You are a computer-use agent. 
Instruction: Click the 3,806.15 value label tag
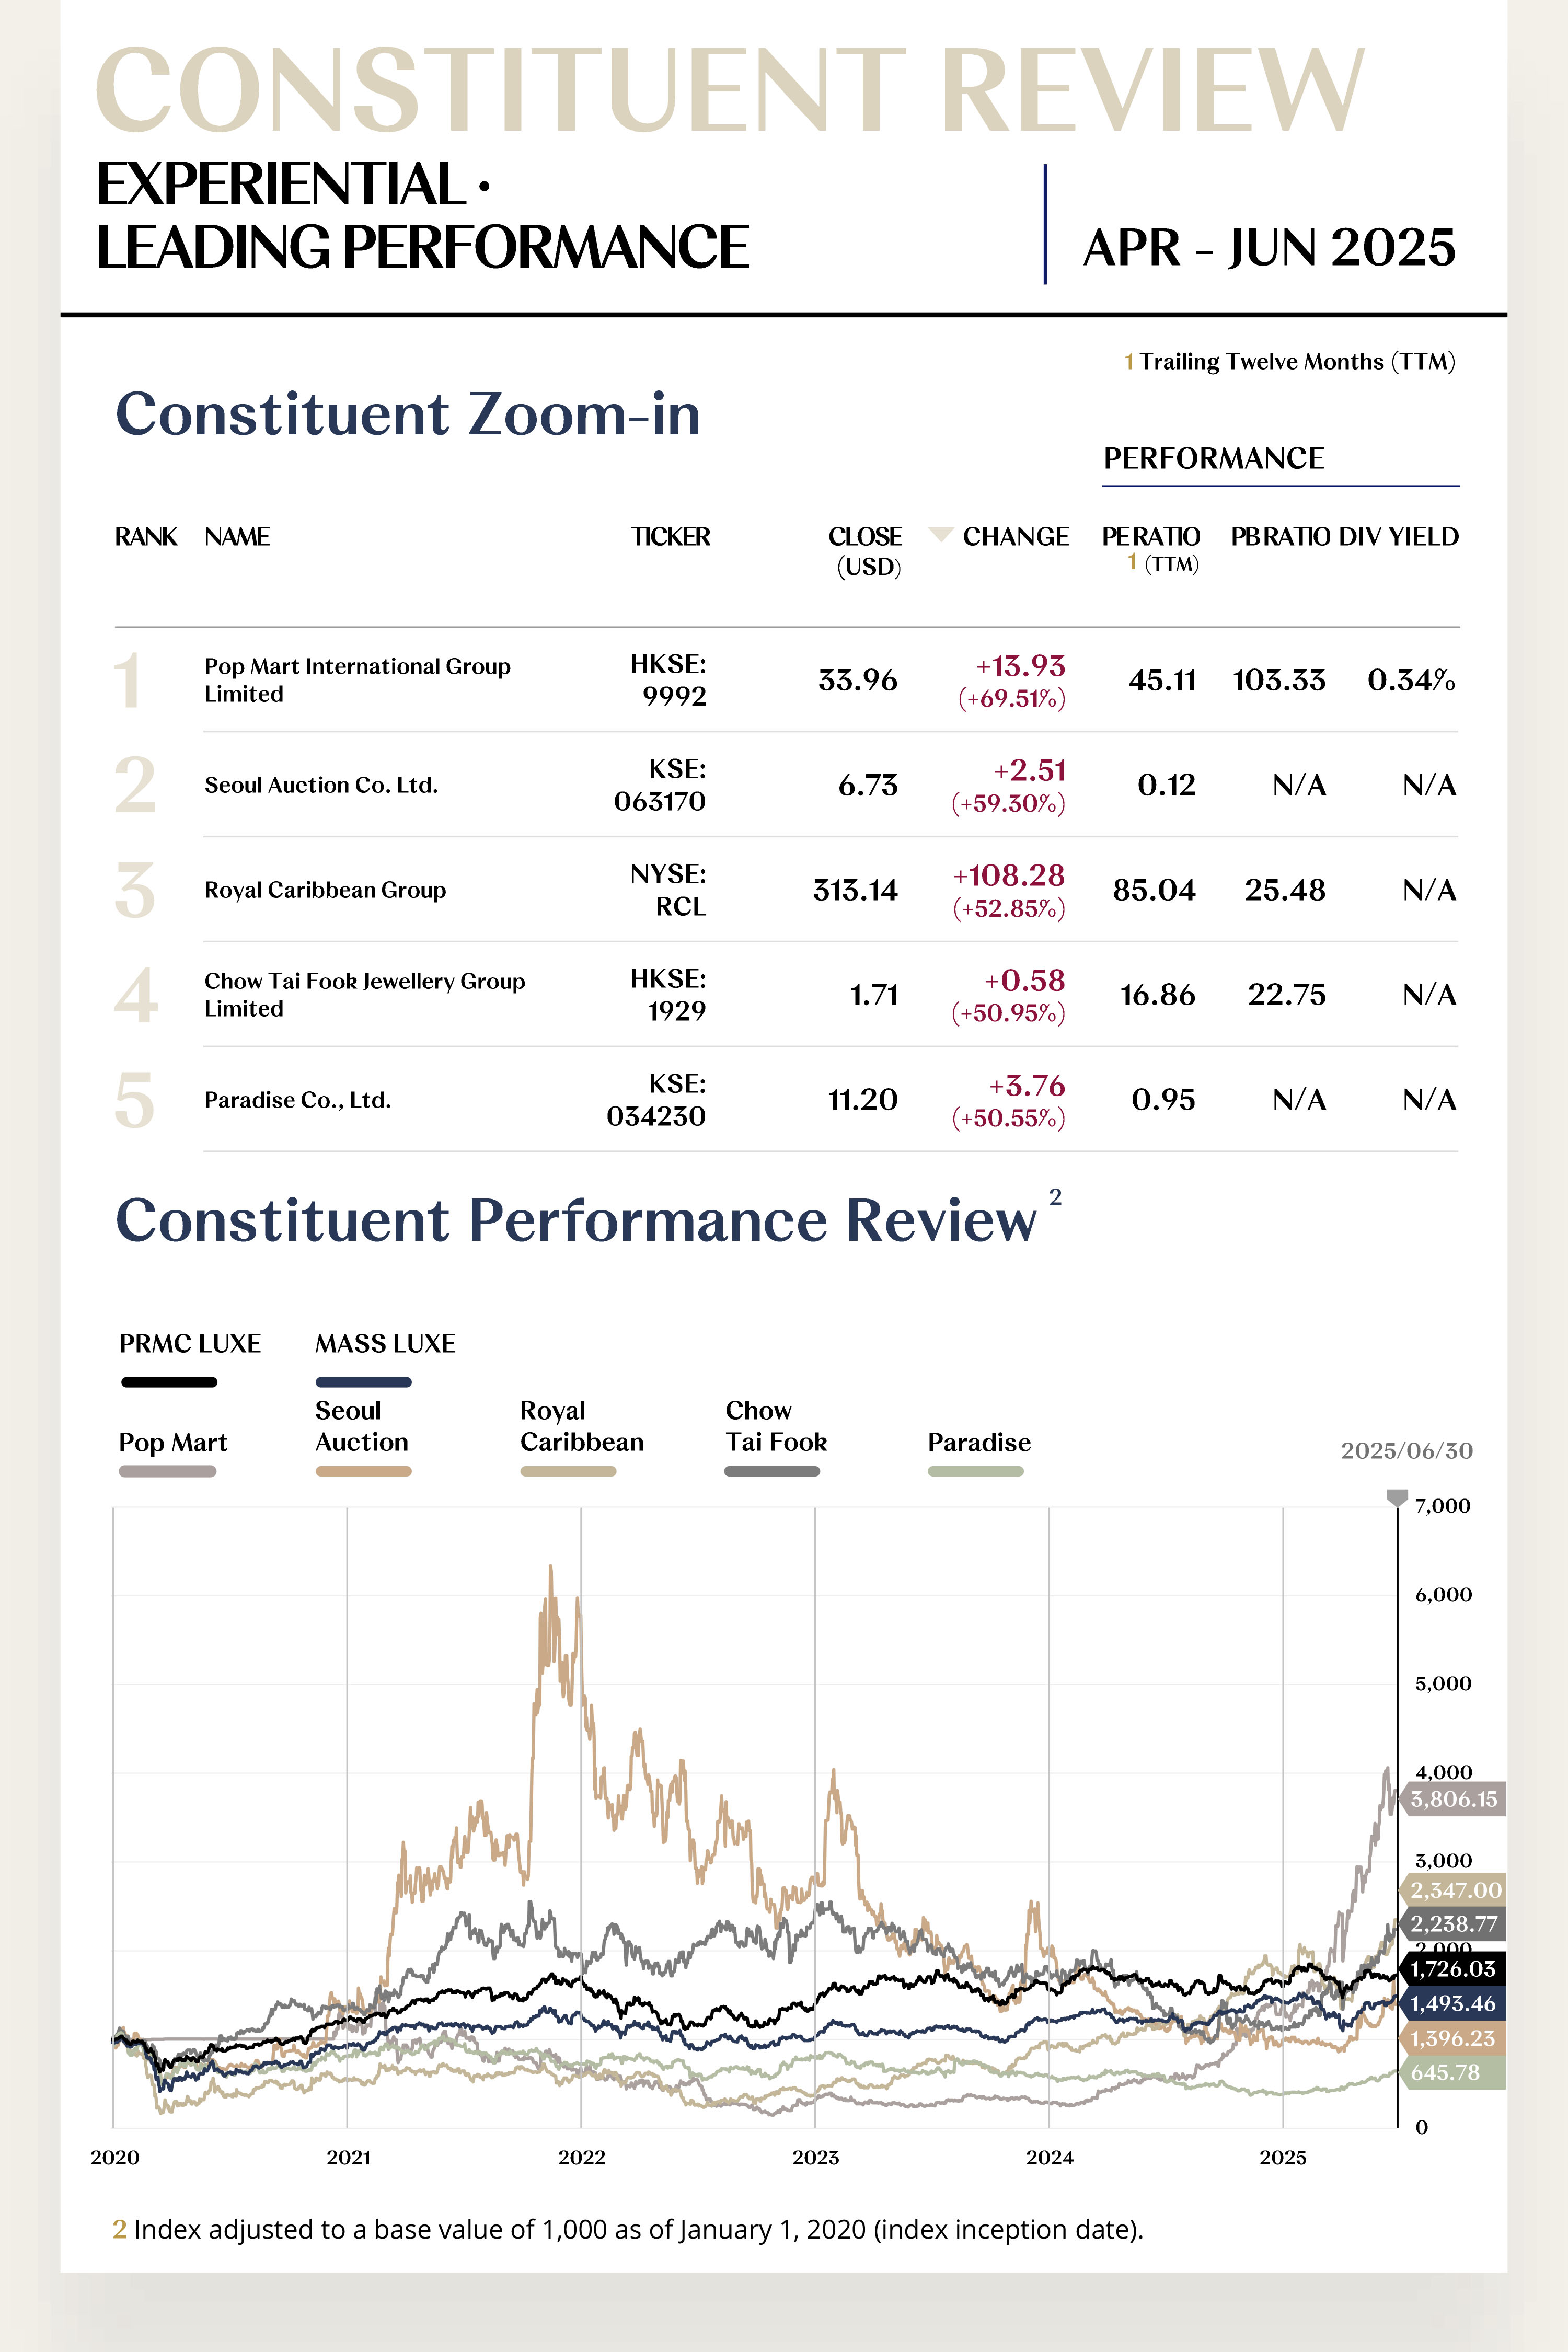1453,1799
